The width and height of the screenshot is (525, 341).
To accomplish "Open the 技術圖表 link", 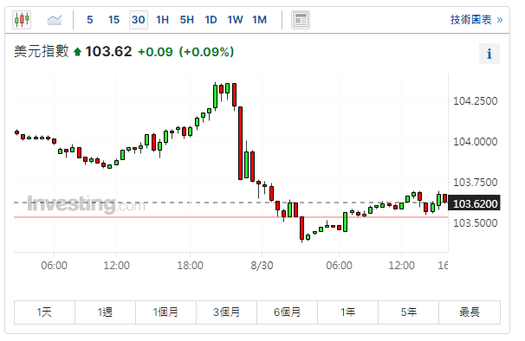I will tap(476, 20).
